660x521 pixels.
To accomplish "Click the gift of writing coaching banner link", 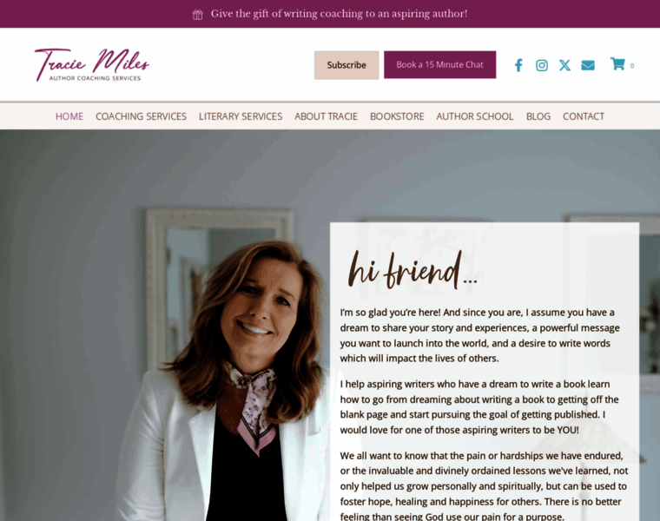I will coord(339,14).
